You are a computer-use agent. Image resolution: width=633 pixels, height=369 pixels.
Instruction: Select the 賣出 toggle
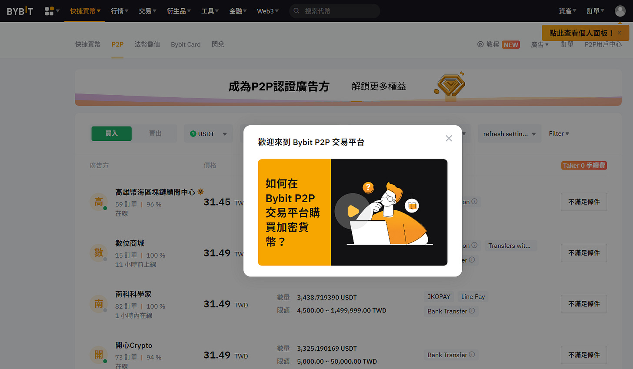pyautogui.click(x=155, y=134)
